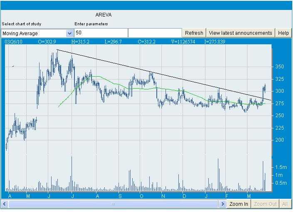This screenshot has height=212, width=294.
Task: Click the Enter parameters label
Action: click(91, 24)
